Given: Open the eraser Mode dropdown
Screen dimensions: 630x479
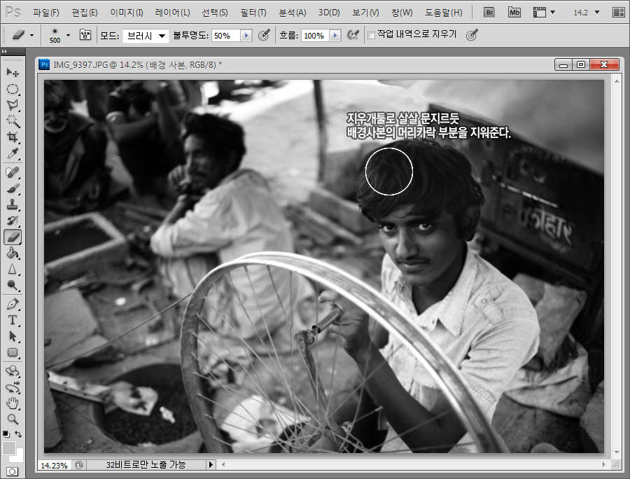Looking at the screenshot, I should pyautogui.click(x=146, y=36).
